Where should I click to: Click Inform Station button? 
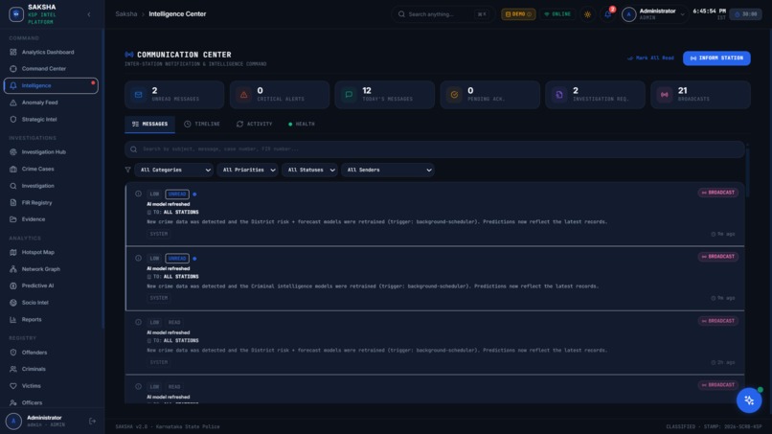pos(716,58)
